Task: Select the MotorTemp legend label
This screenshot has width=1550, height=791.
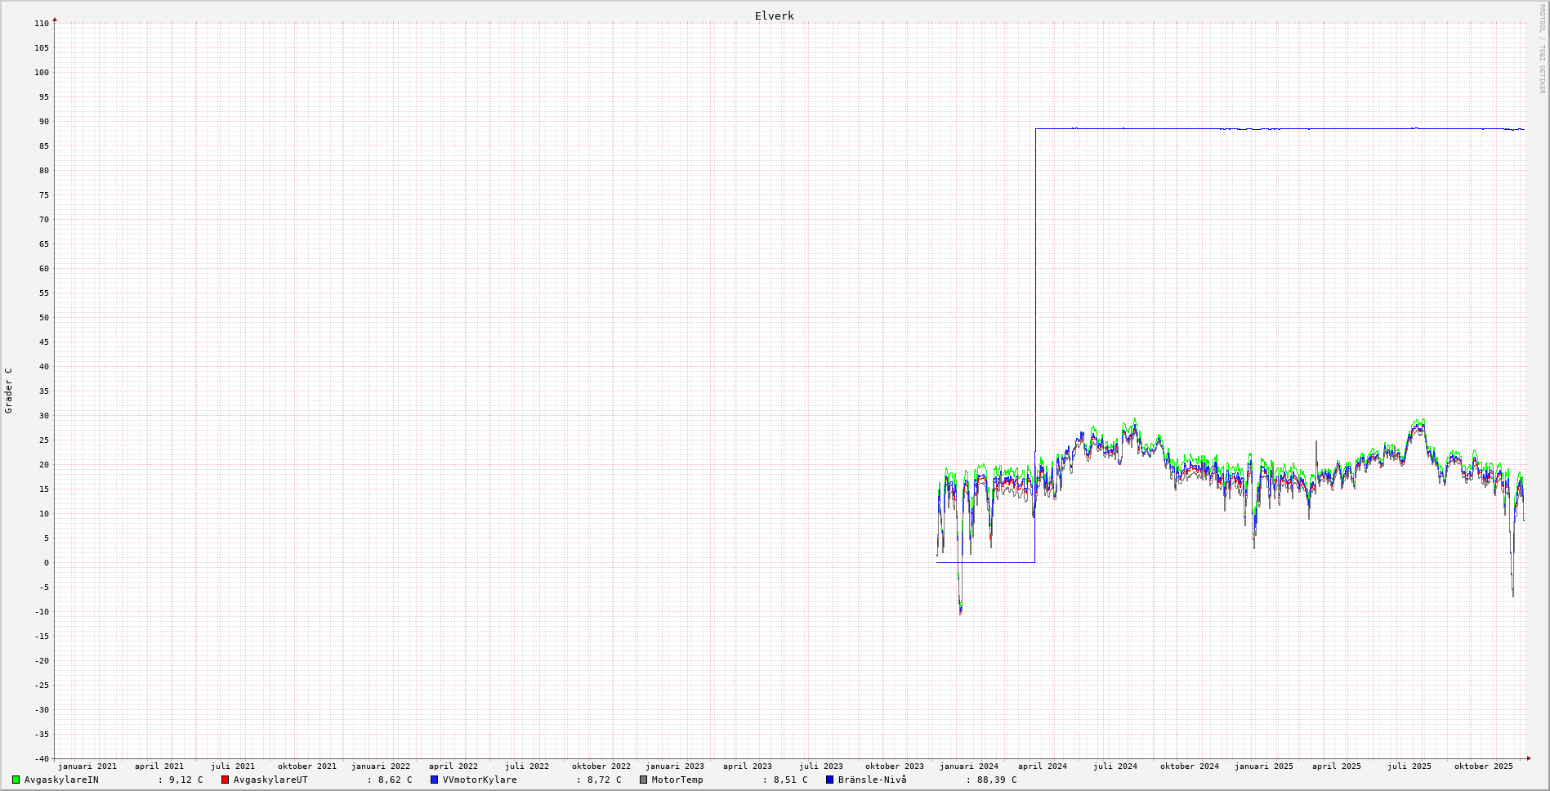Action: (x=677, y=780)
